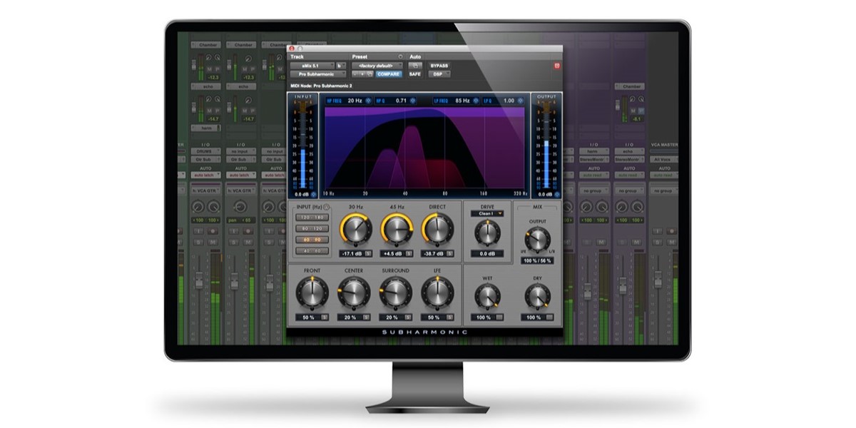Viewport: 856px width, 428px height.
Task: Click the 30 Hz gain knob
Action: pos(355,230)
